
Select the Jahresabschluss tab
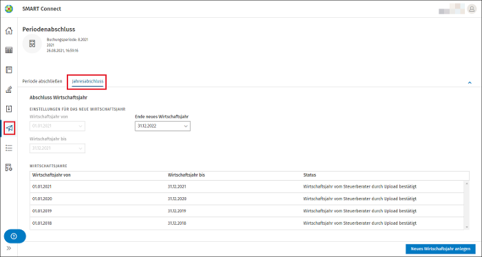(x=87, y=82)
